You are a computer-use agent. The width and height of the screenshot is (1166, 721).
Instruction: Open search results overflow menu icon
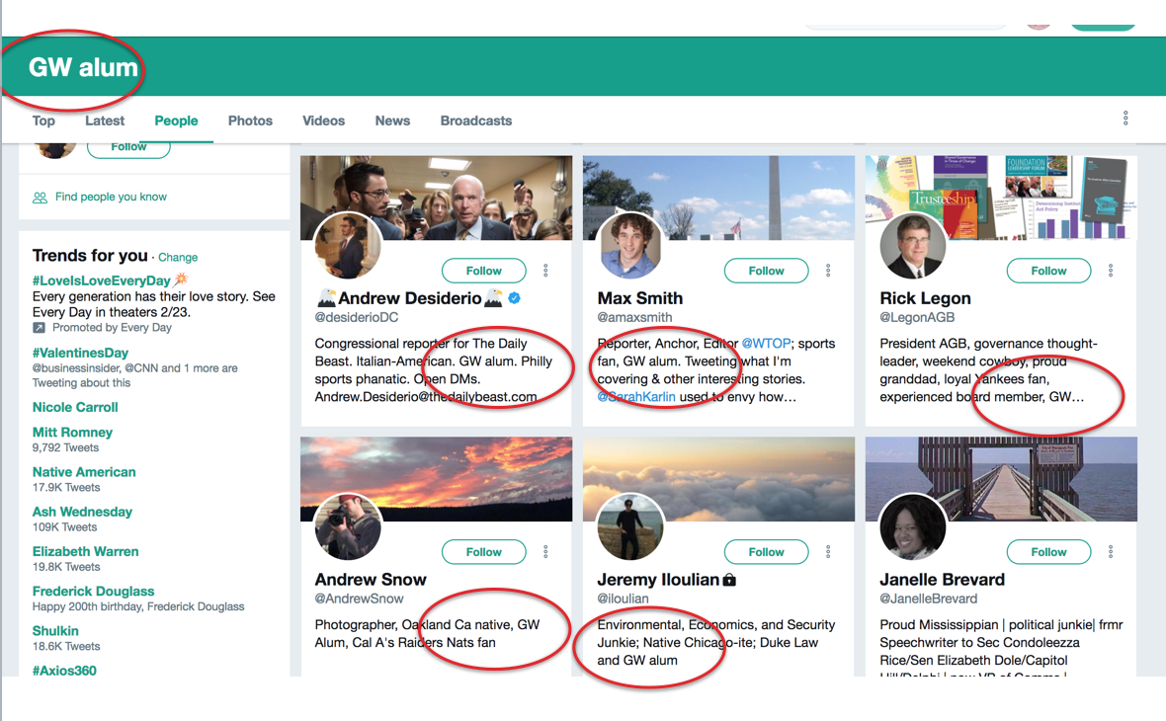coord(1125,119)
